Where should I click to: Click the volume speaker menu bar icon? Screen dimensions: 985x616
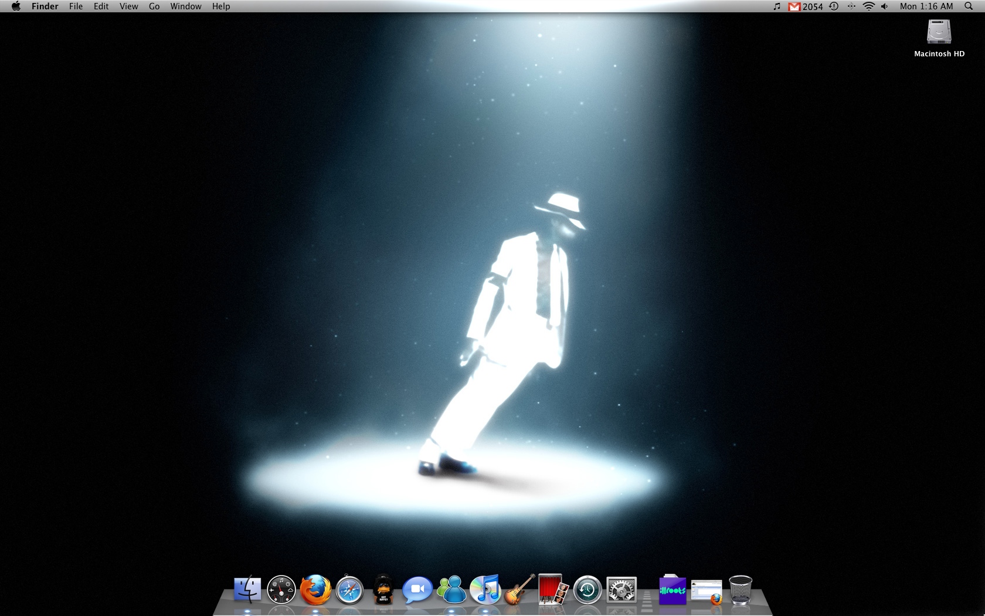pos(884,6)
